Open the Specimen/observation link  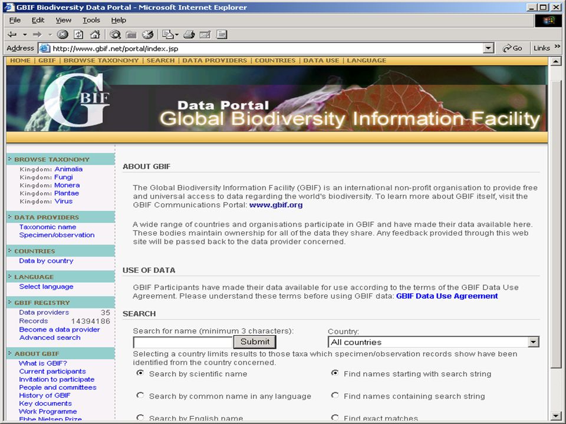[57, 235]
